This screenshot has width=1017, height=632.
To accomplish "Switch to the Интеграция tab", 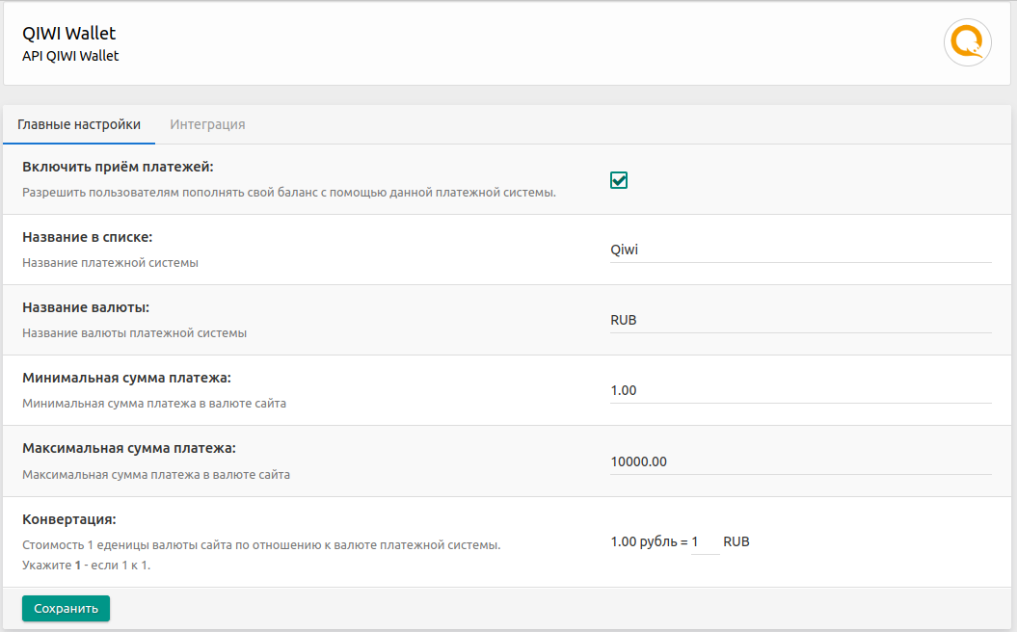I will coord(207,124).
